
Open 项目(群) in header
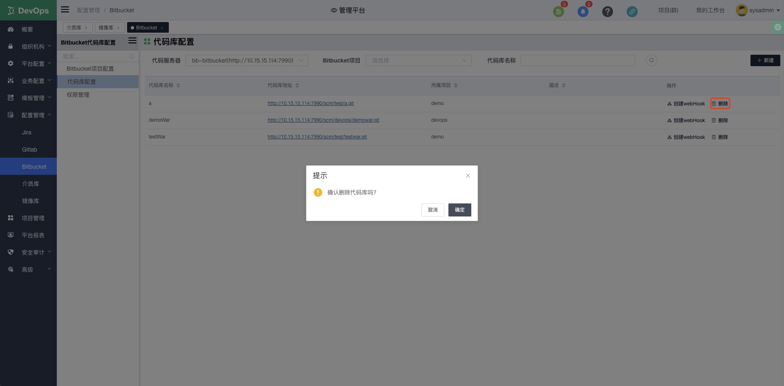click(668, 10)
